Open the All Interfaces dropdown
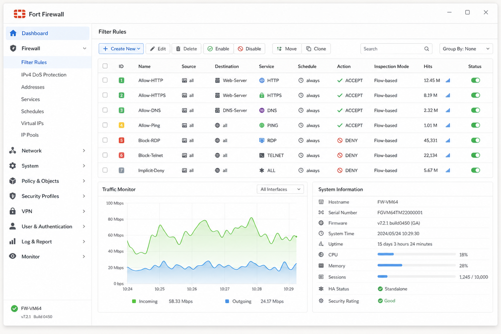Screen dimensions: 501x334 pyautogui.click(x=280, y=189)
